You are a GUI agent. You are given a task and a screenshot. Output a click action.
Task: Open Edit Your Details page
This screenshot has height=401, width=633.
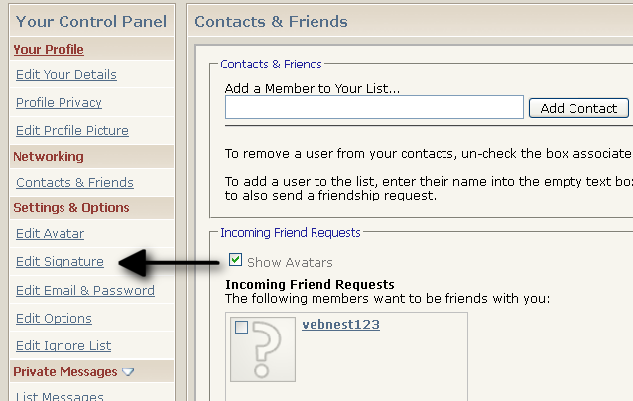66,75
